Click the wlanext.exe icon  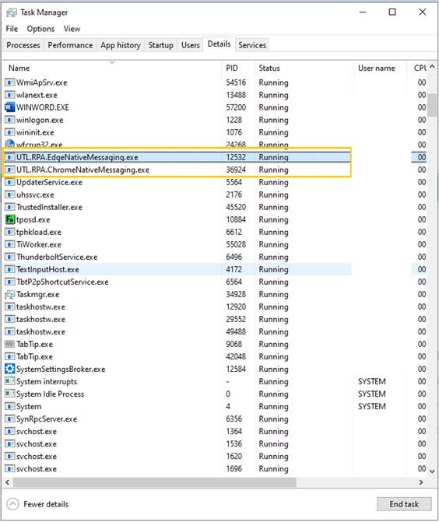coord(10,95)
